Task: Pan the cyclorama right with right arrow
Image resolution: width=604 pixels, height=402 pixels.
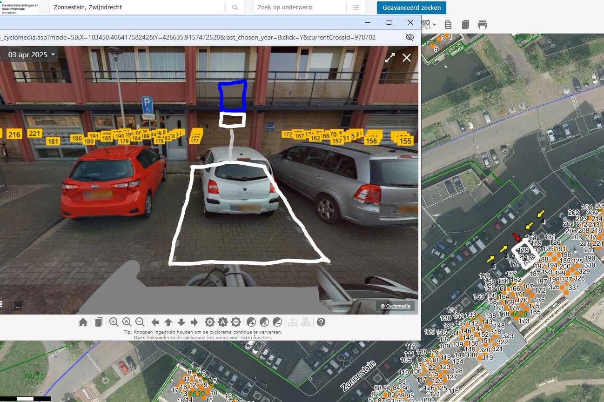Action: point(195,322)
